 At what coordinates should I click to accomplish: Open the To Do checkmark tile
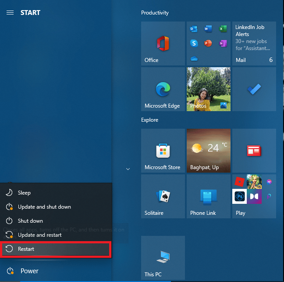(254, 89)
